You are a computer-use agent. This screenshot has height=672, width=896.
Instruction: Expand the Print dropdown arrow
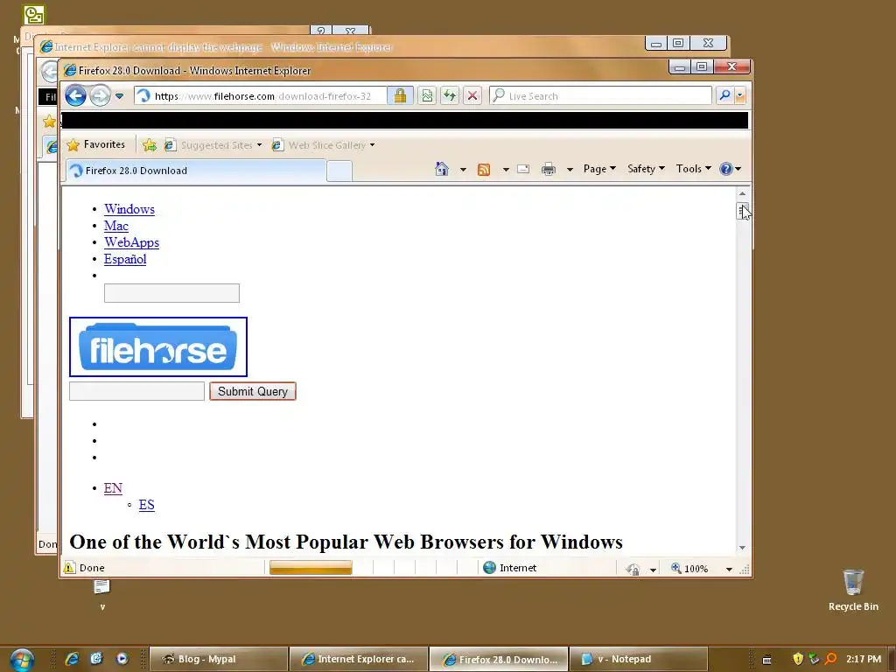click(x=570, y=169)
